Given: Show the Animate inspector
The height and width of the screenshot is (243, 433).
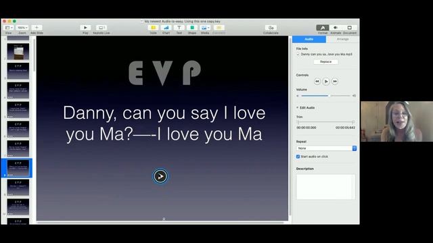Looking at the screenshot, I should click(336, 28).
